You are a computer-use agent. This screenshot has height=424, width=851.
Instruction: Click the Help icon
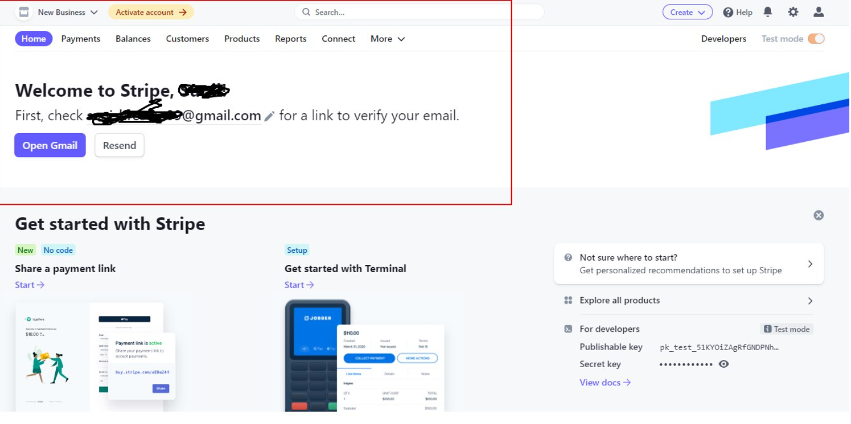730,12
